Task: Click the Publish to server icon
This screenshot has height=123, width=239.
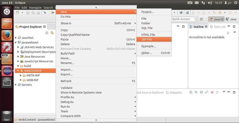Action: point(217,92)
